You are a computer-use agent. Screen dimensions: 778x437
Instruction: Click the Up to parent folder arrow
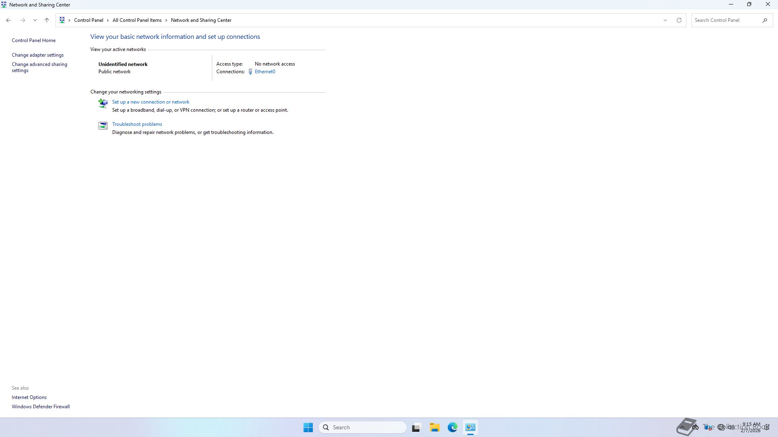click(x=47, y=20)
